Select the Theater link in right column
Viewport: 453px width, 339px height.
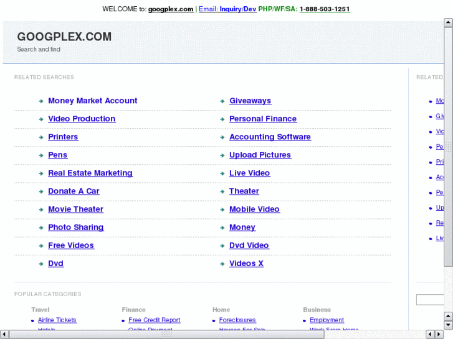coord(244,192)
